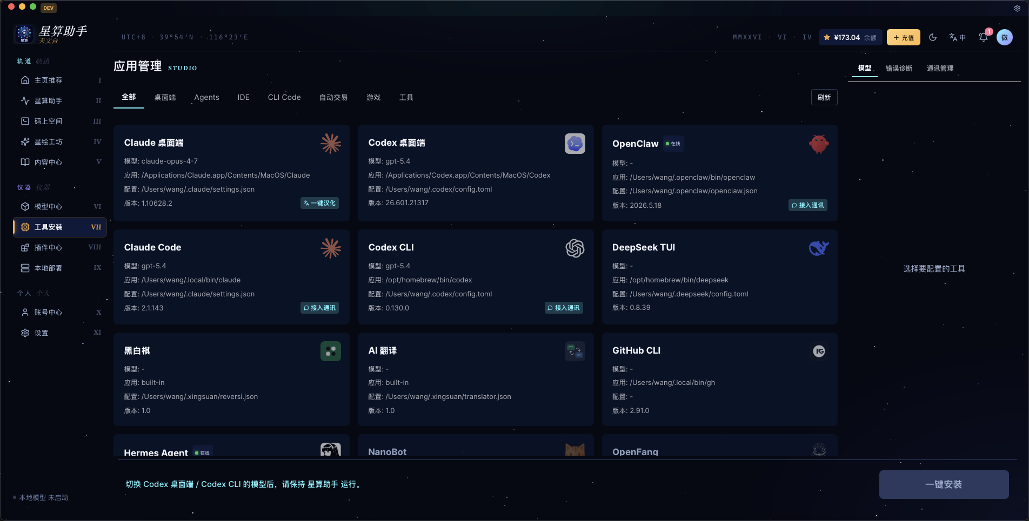This screenshot has height=521, width=1029.
Task: Toggle dark mode with the moon icon
Action: click(933, 37)
